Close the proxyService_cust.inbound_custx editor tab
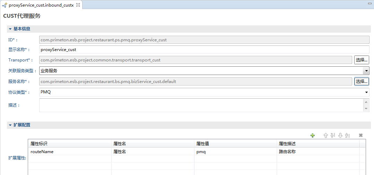374x175 pixels. pos(78,5)
